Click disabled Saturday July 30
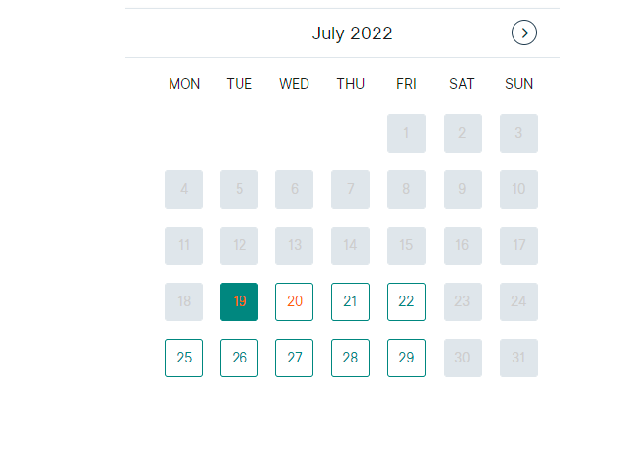 (463, 358)
